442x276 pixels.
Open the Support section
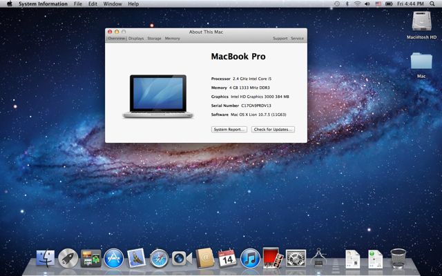click(280, 39)
